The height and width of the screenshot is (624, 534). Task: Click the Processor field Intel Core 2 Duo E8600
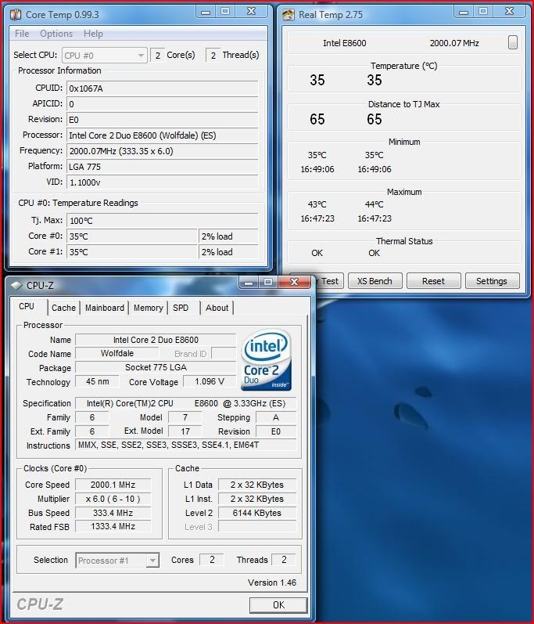[x=162, y=135]
